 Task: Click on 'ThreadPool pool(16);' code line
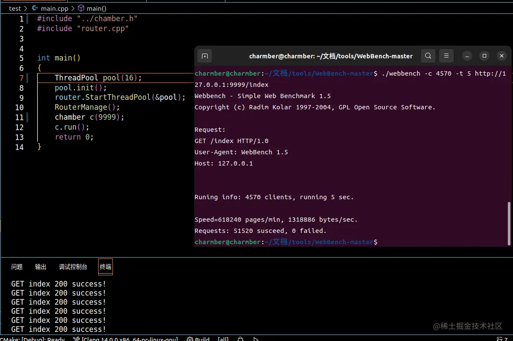(98, 78)
